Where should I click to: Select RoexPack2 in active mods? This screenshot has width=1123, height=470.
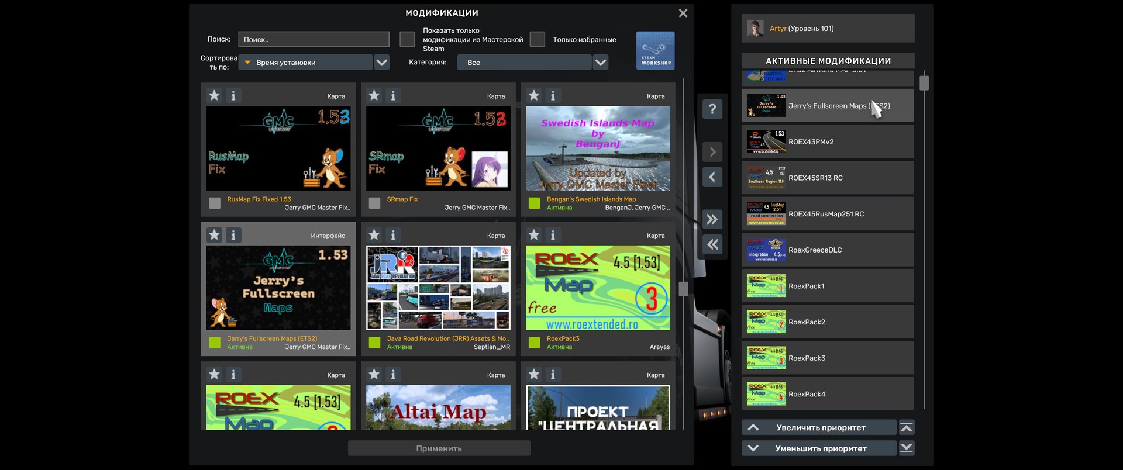(x=828, y=322)
